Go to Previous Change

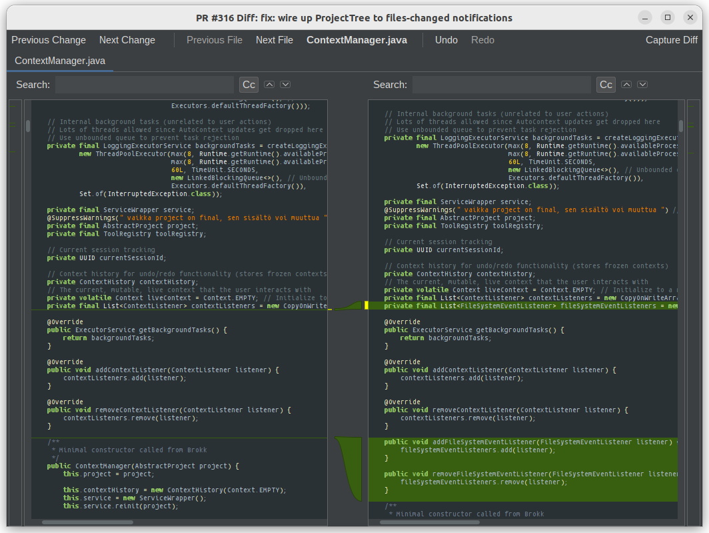pyautogui.click(x=49, y=40)
